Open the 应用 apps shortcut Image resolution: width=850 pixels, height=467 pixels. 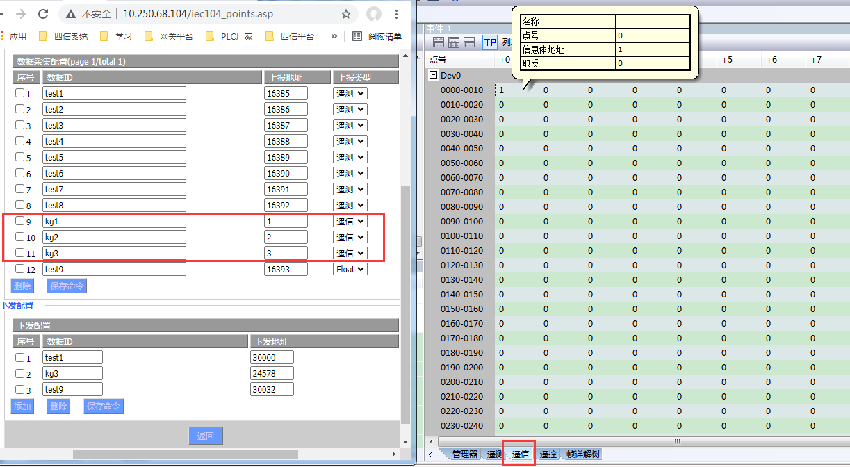[x=13, y=36]
